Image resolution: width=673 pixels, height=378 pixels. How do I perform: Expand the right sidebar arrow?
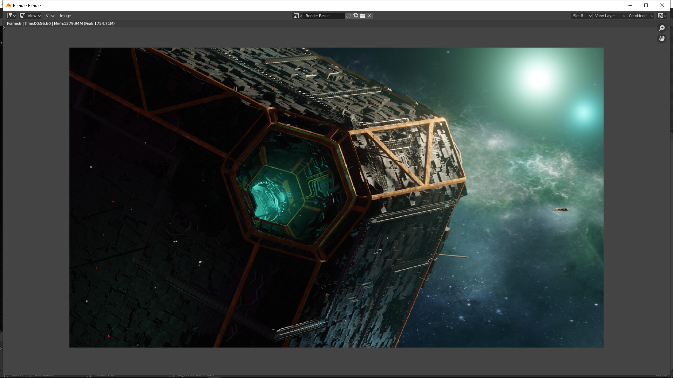pos(669,28)
